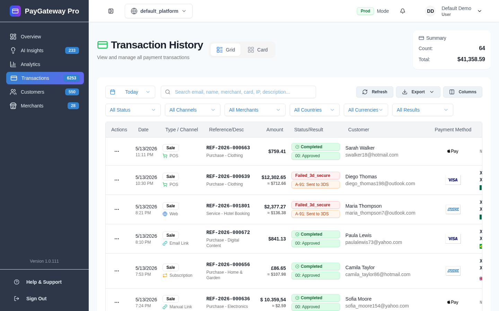Image resolution: width=499 pixels, height=311 pixels.
Task: Click the Export button
Action: [x=418, y=92]
